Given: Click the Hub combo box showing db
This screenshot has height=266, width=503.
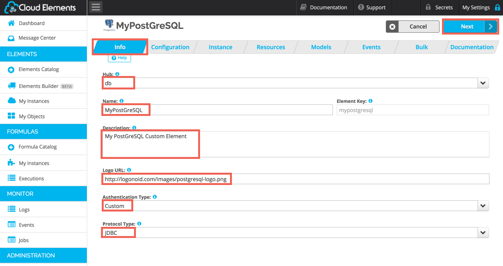Looking at the screenshot, I should (x=296, y=83).
